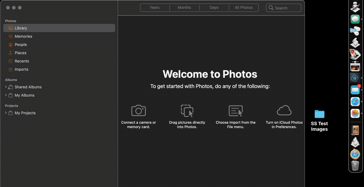Viewport: 364px width, 187px height.
Task: Open Mail from the Dock
Action: pyautogui.click(x=355, y=90)
